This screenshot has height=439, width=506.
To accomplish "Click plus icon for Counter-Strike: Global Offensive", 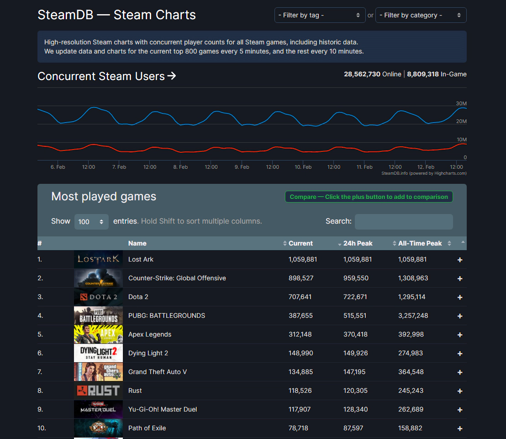I will tap(460, 278).
